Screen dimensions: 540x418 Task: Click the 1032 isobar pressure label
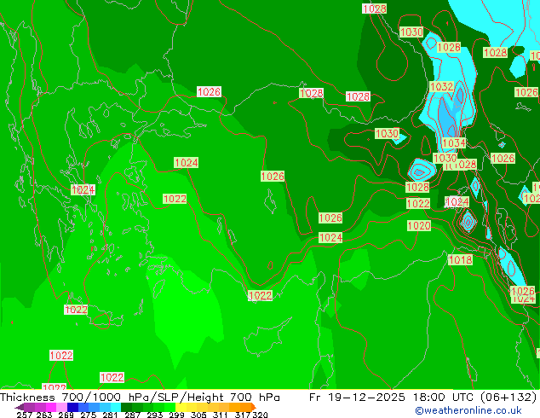point(441,86)
